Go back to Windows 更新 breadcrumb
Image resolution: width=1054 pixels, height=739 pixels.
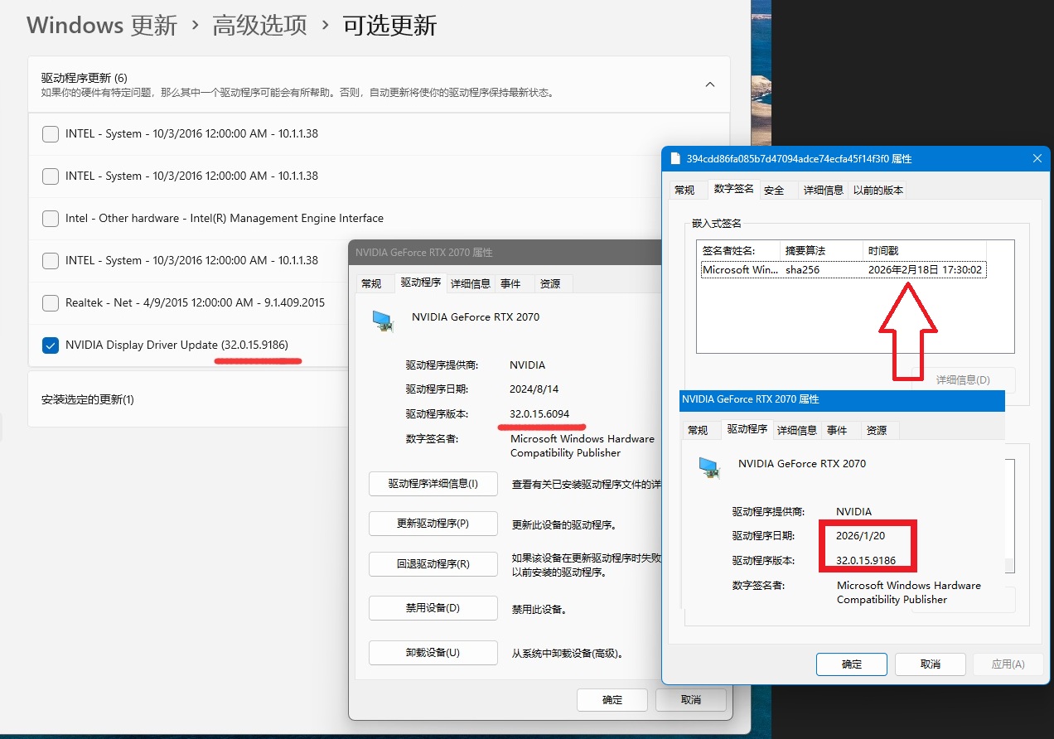(x=102, y=26)
